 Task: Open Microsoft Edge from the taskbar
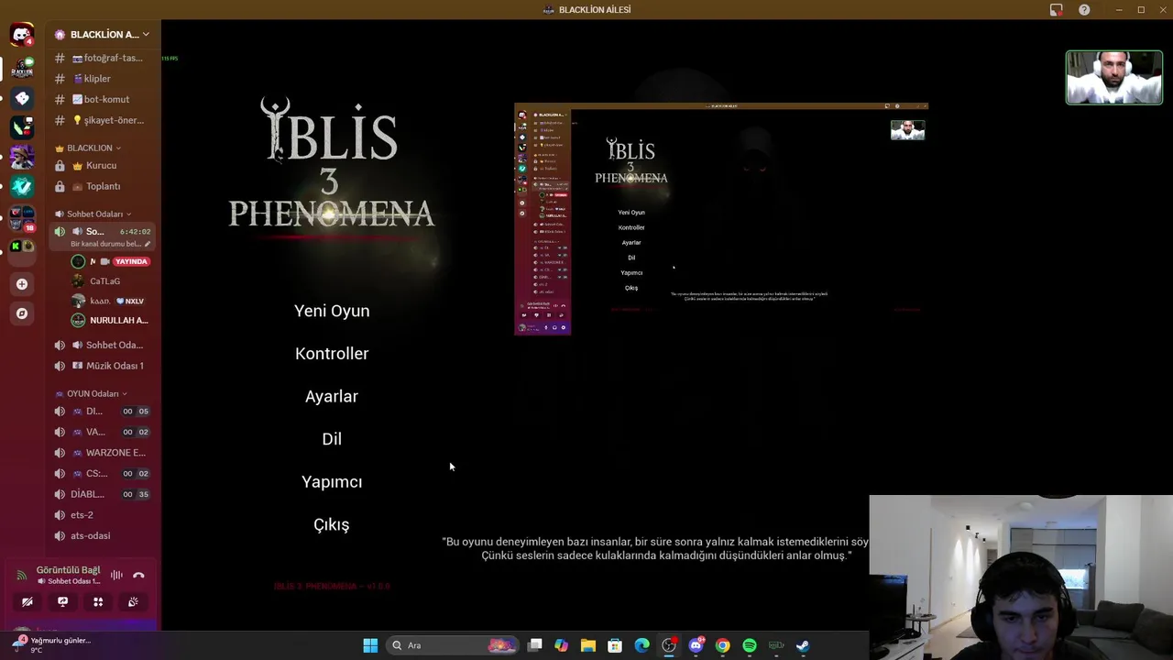tap(642, 645)
